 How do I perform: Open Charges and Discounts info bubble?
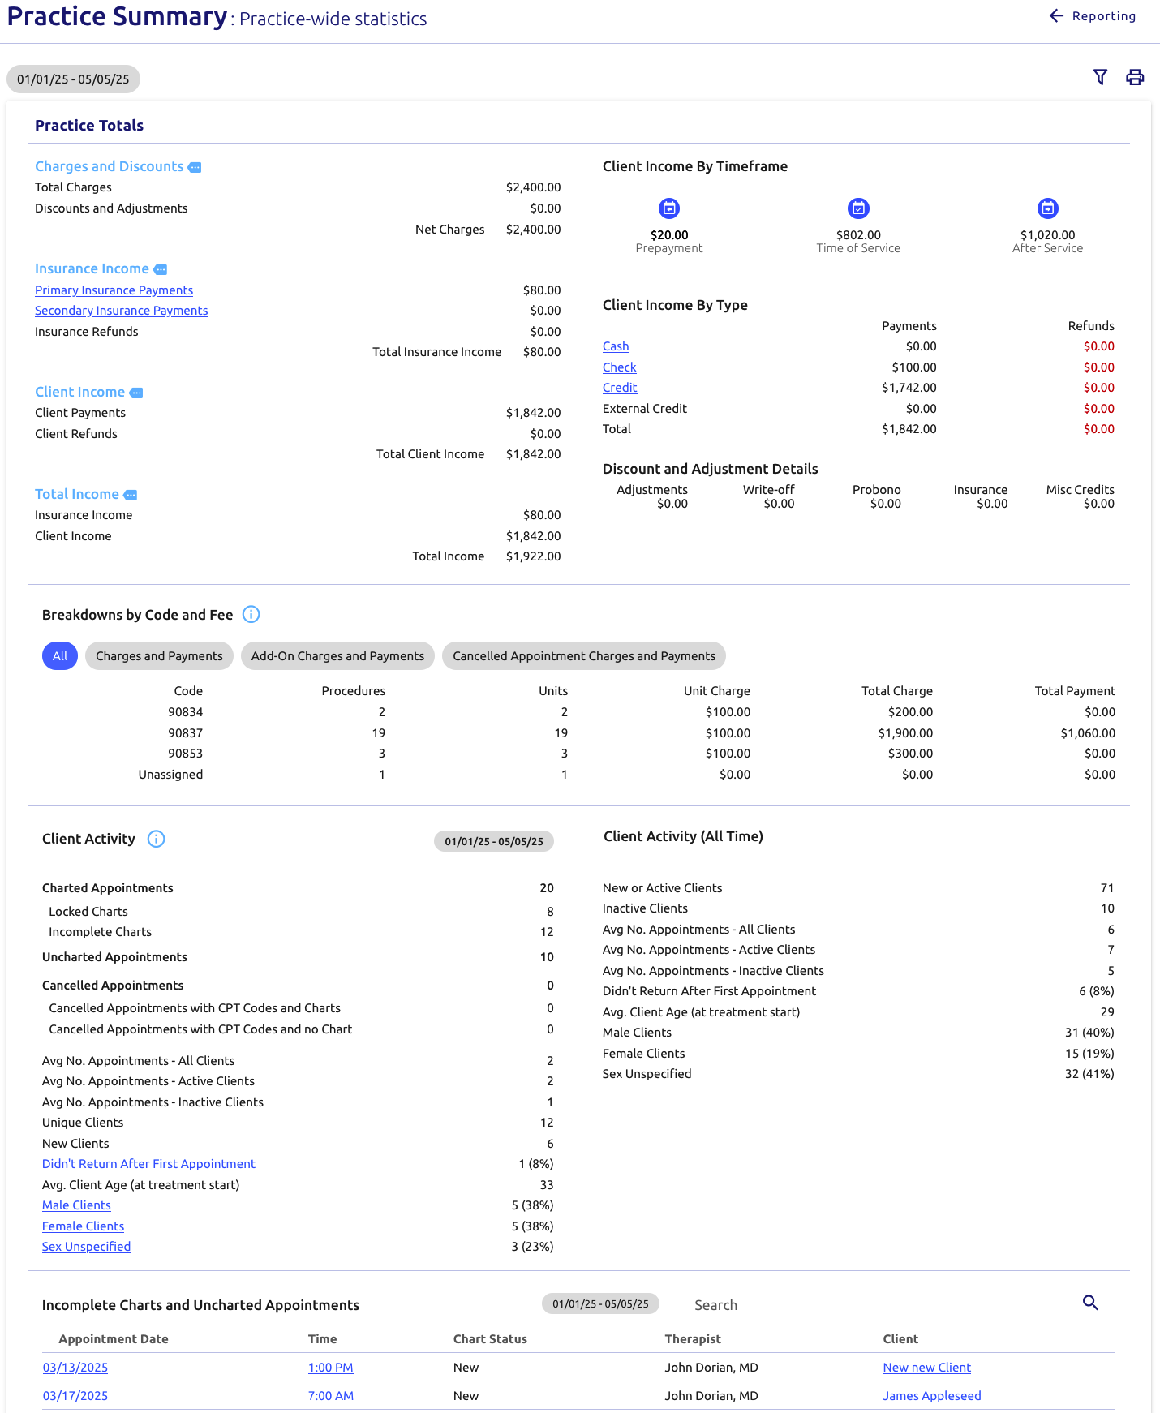tap(195, 167)
